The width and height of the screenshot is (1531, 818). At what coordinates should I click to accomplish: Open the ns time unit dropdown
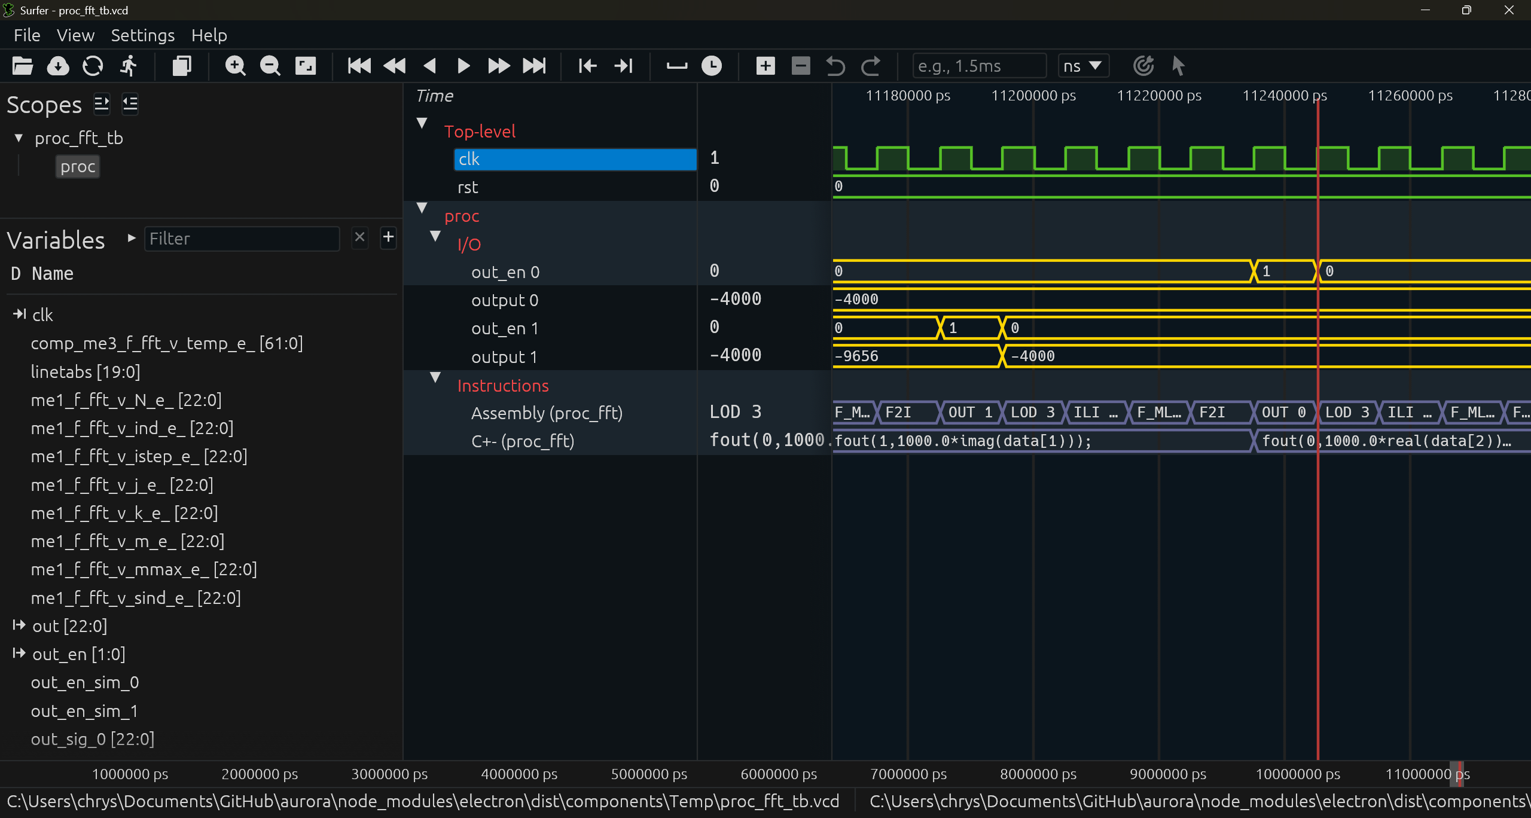(x=1083, y=66)
